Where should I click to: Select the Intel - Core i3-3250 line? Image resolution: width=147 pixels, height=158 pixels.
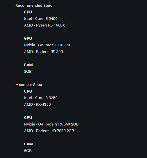pos(41,98)
